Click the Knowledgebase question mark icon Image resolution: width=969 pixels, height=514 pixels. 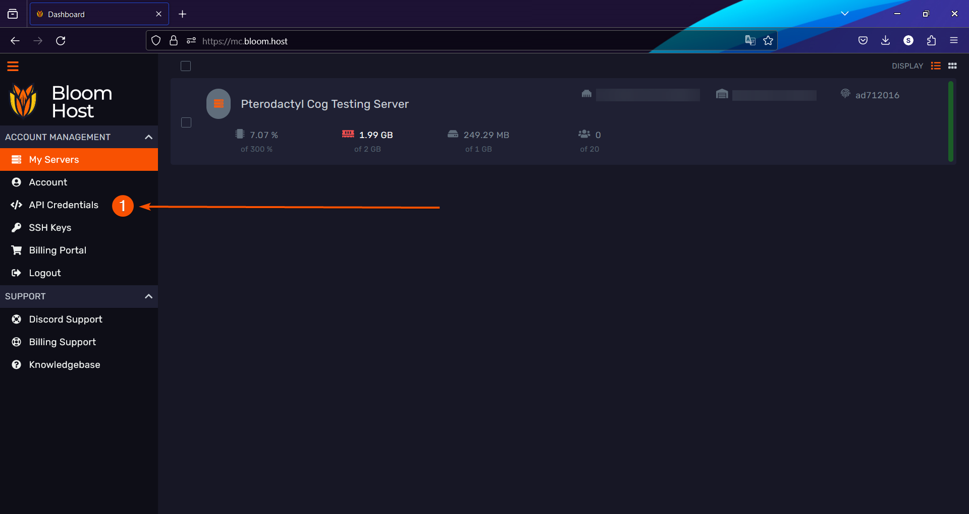16,364
